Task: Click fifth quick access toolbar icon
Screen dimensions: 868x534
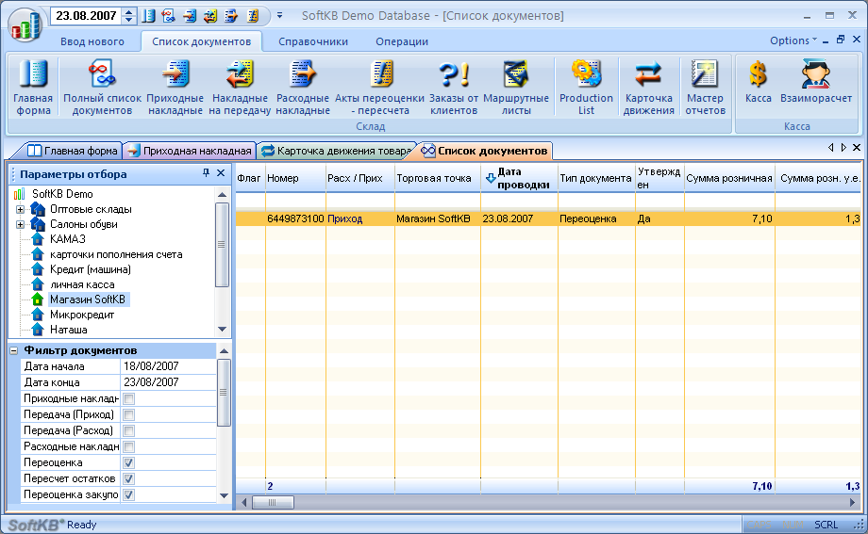Action: click(231, 15)
